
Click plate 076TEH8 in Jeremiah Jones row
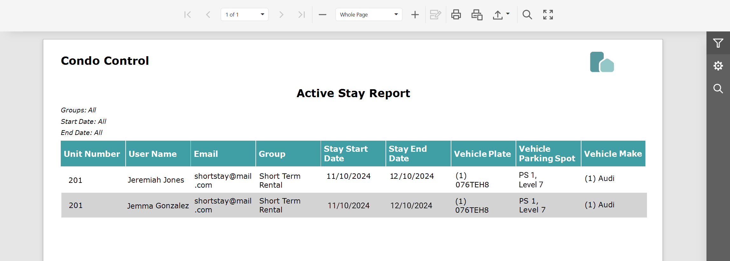[x=472, y=184]
